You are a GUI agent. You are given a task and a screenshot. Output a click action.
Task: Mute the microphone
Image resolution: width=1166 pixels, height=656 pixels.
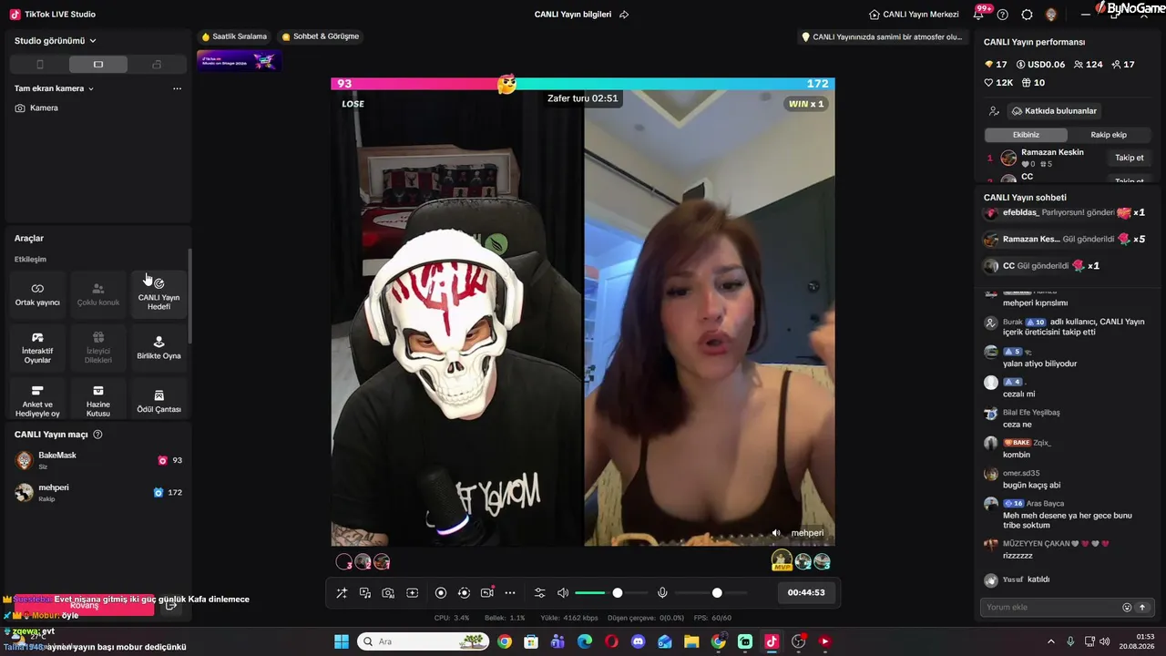click(x=662, y=593)
